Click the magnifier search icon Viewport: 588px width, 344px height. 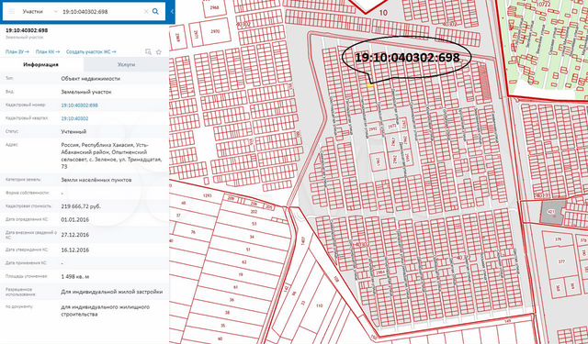(x=155, y=12)
